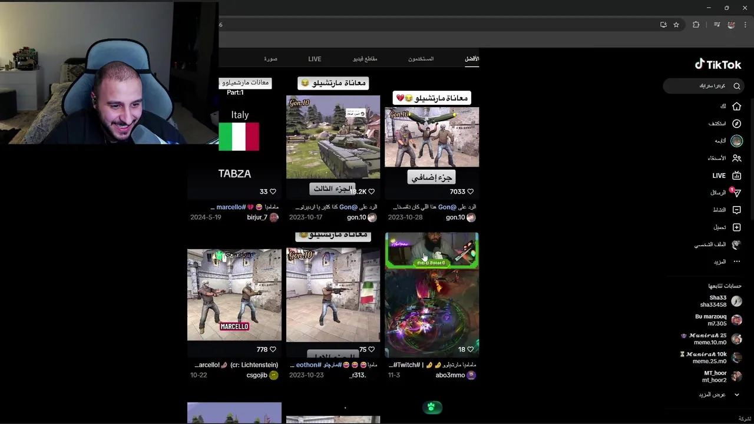Screen dimensions: 754x424
Task: Bookmark page with the star icon
Action: pos(676,25)
